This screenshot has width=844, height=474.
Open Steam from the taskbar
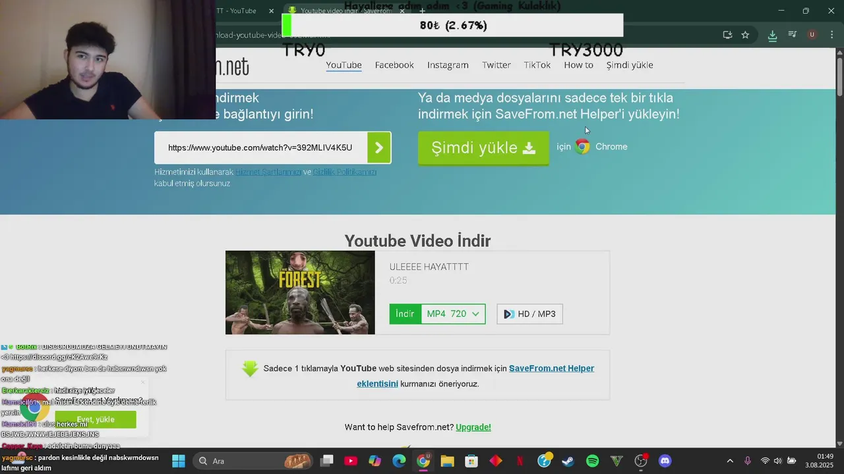tap(568, 461)
